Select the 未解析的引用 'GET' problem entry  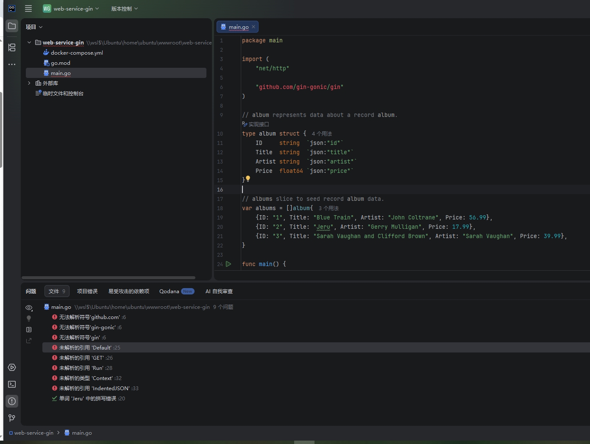tap(81, 358)
